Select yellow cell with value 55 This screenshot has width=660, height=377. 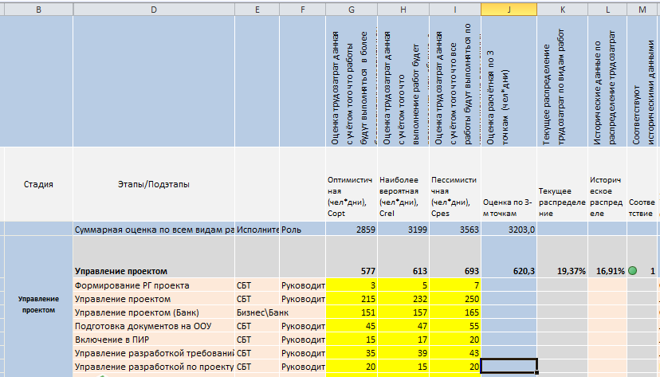click(x=455, y=326)
